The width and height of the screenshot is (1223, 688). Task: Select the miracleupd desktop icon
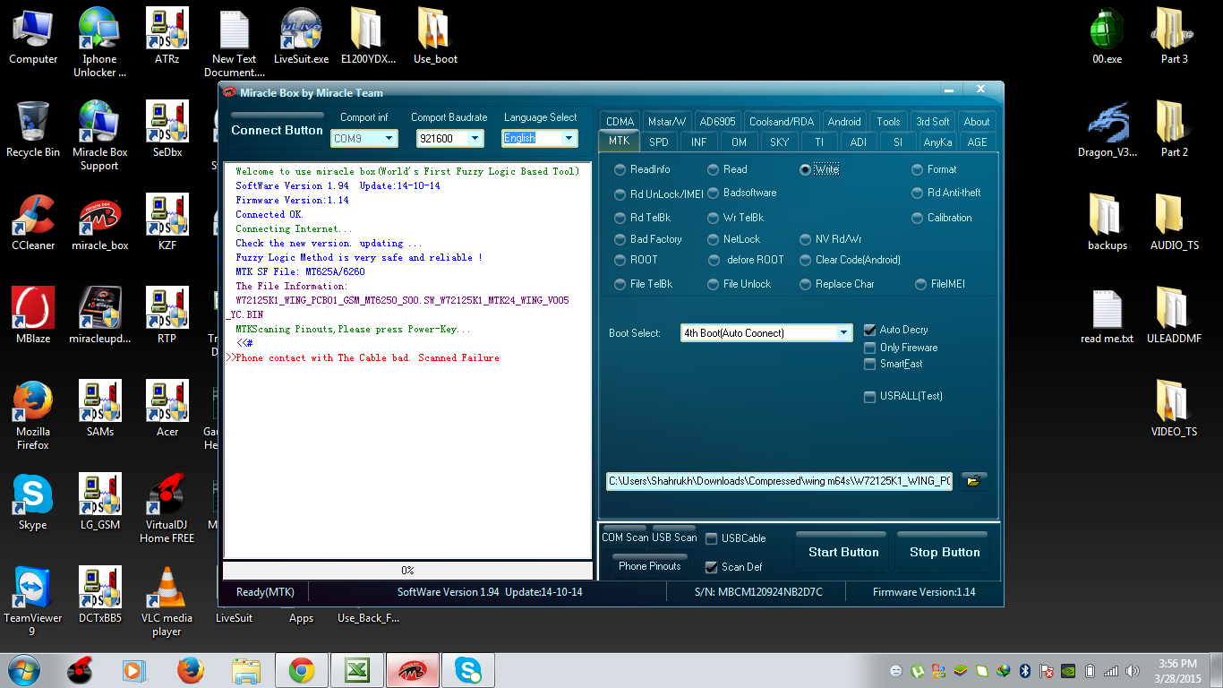pos(100,316)
